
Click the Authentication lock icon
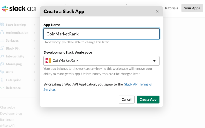[2, 33]
